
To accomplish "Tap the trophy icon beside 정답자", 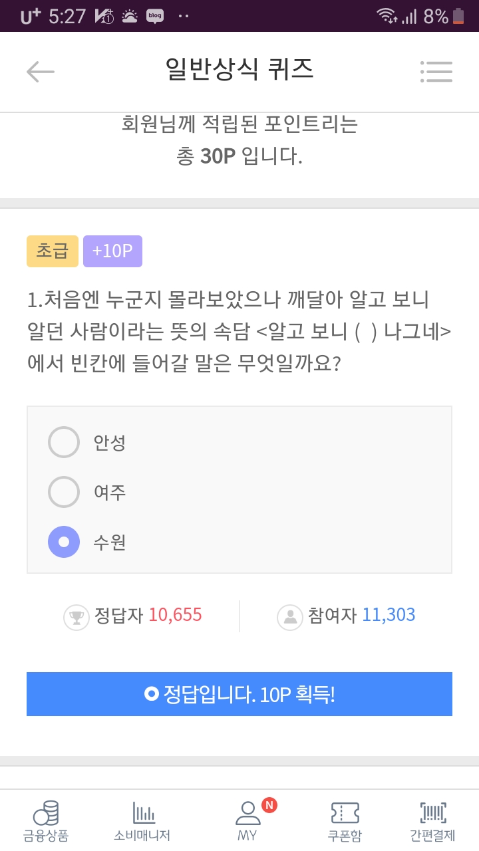I will click(76, 616).
